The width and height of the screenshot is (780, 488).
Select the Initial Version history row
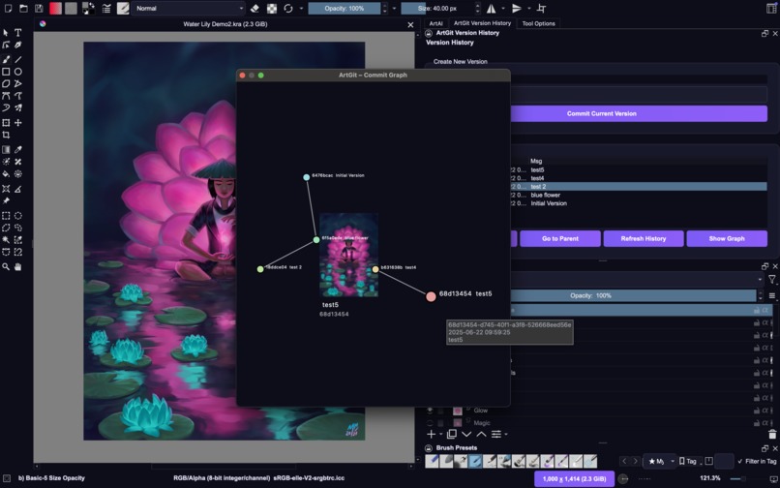639,203
